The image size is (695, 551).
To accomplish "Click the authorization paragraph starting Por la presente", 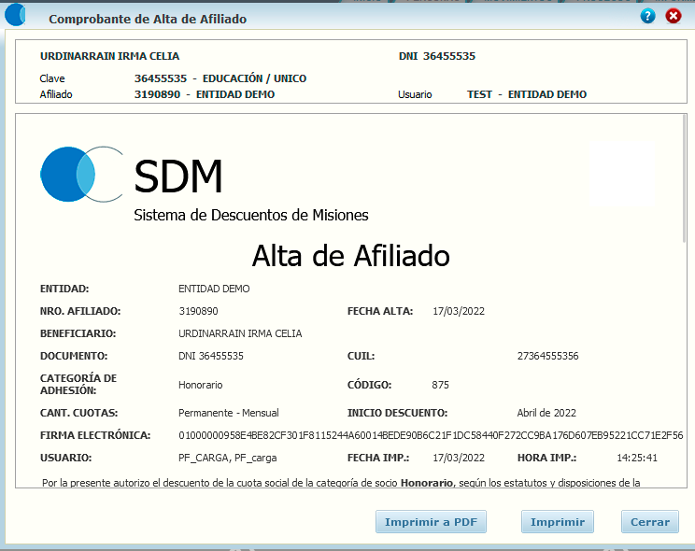I will pos(341,483).
